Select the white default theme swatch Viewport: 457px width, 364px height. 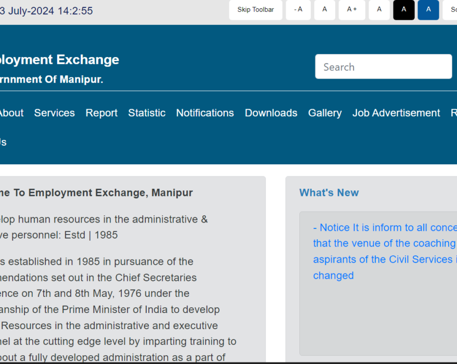pos(379,10)
